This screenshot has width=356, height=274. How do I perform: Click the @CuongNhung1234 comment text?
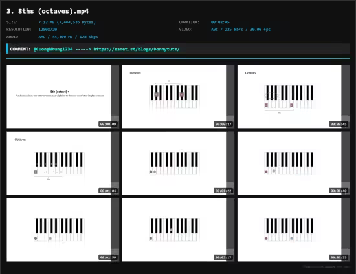53,49
